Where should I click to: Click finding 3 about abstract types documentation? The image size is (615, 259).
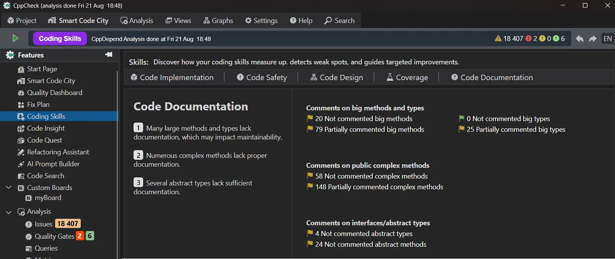(193, 187)
